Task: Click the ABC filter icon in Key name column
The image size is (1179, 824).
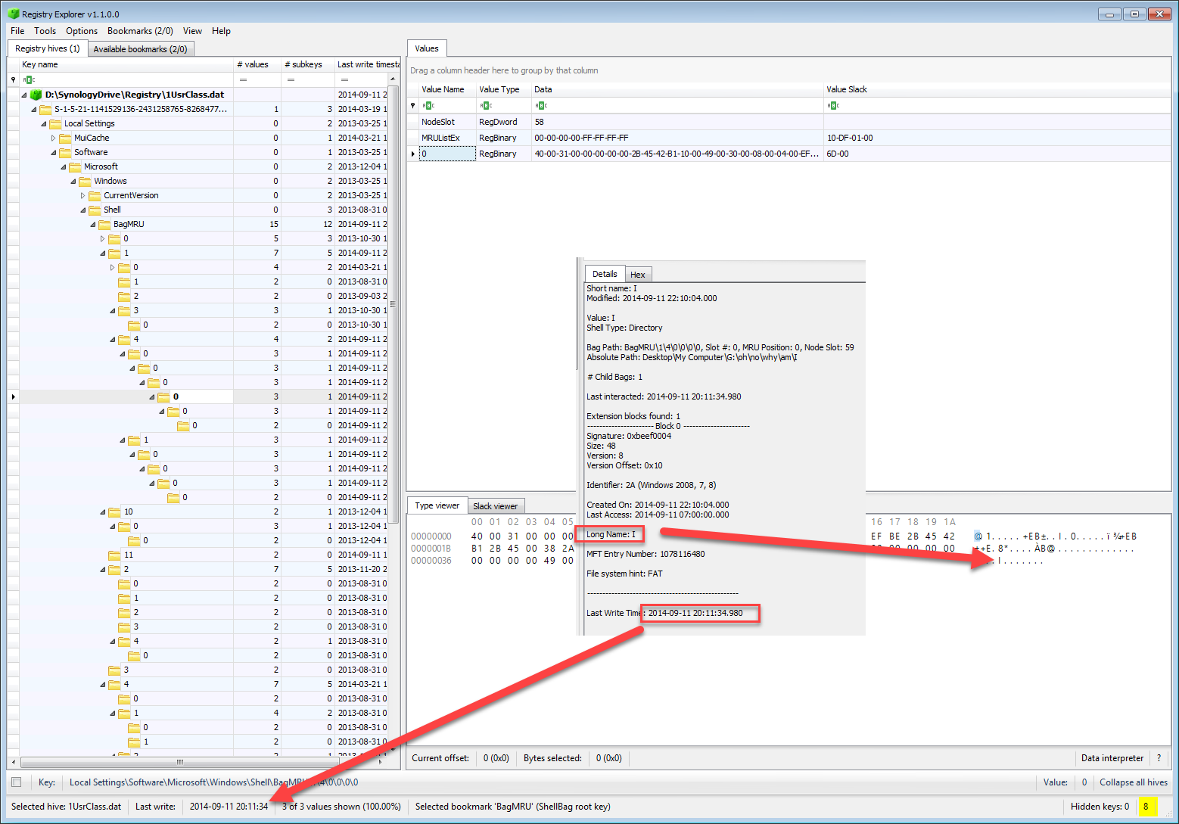Action: [28, 79]
